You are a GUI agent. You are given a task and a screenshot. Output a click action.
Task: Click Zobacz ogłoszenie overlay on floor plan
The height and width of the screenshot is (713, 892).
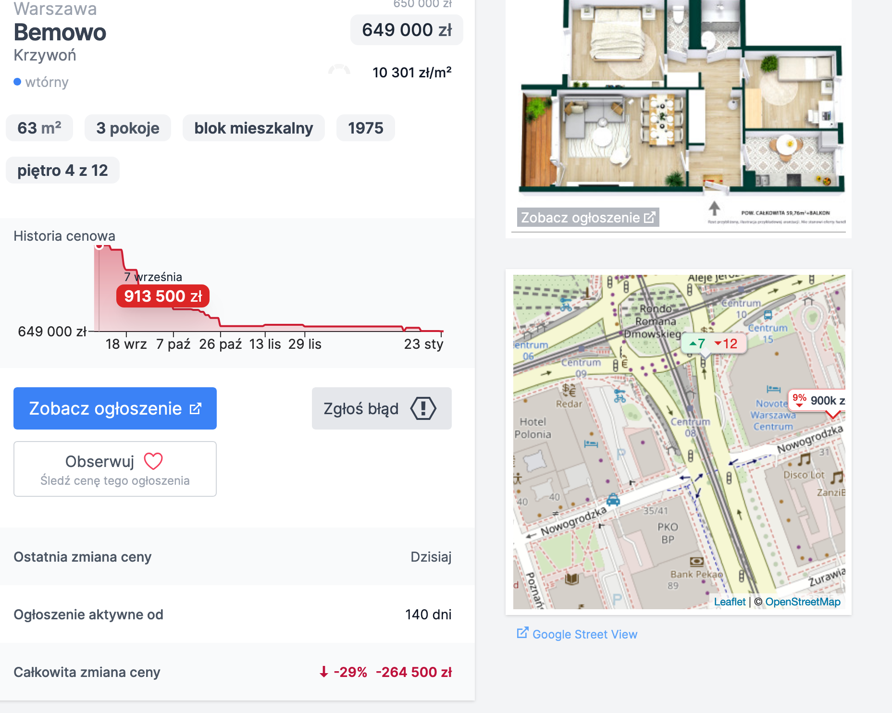point(587,218)
